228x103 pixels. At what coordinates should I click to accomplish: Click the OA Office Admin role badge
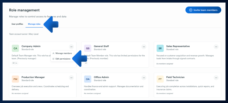(88, 79)
